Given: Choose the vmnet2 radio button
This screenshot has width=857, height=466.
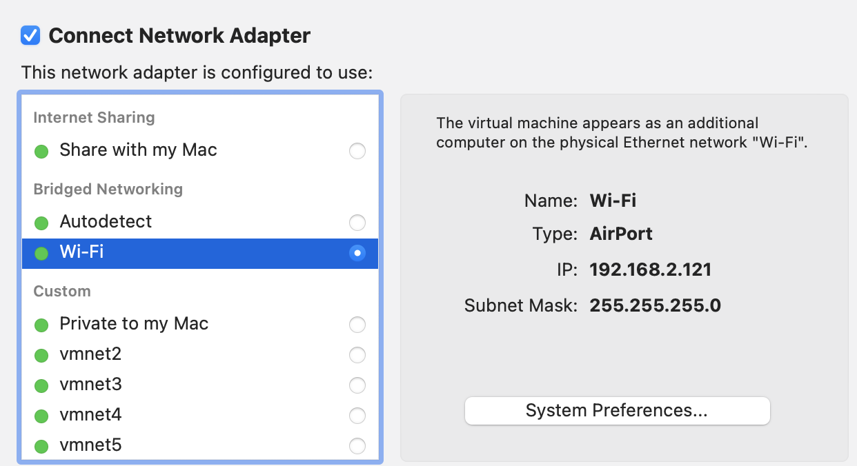Looking at the screenshot, I should [x=357, y=355].
